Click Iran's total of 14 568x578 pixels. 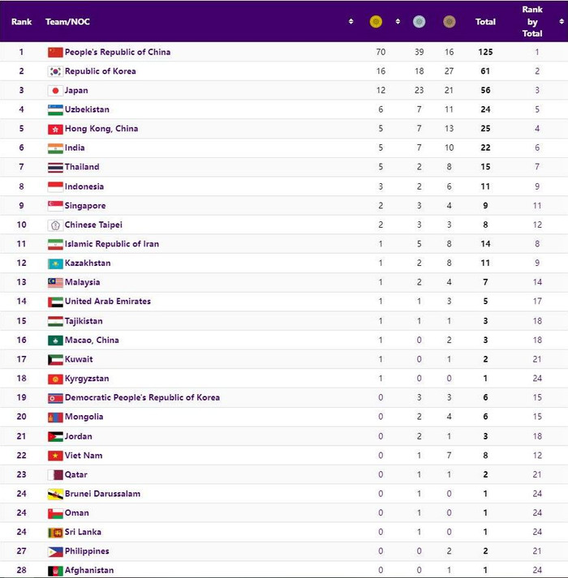coord(485,244)
